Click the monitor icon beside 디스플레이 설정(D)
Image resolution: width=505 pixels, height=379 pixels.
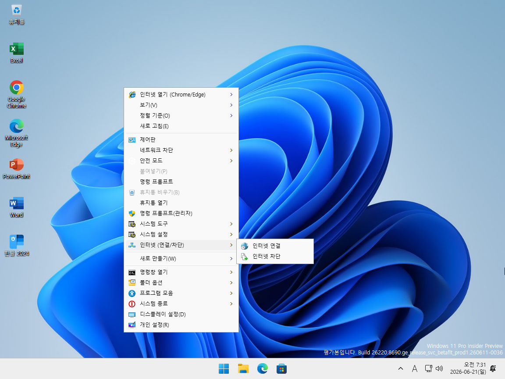tap(132, 315)
